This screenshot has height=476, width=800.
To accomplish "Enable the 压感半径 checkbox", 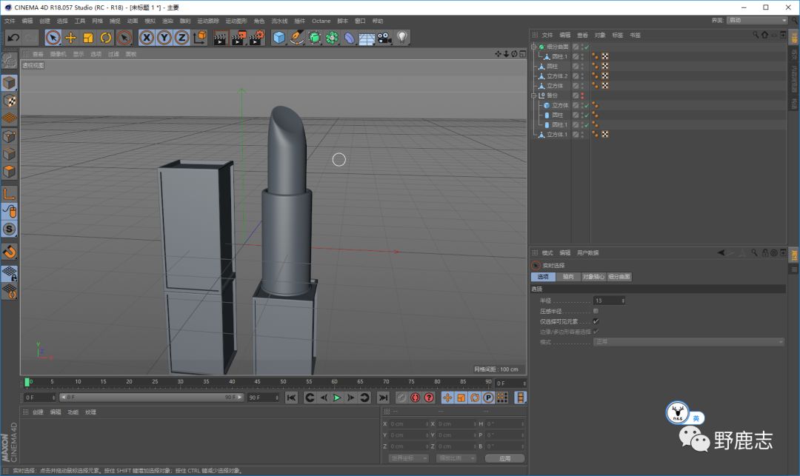I will click(596, 311).
